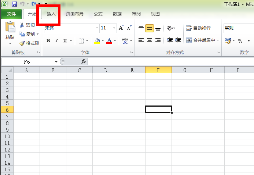Increase font size with the large A icon
This screenshot has width=254, height=175.
tap(121, 28)
